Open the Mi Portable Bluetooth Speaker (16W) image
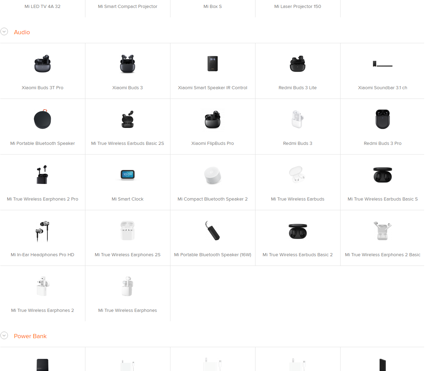This screenshot has width=438, height=371. 213,231
